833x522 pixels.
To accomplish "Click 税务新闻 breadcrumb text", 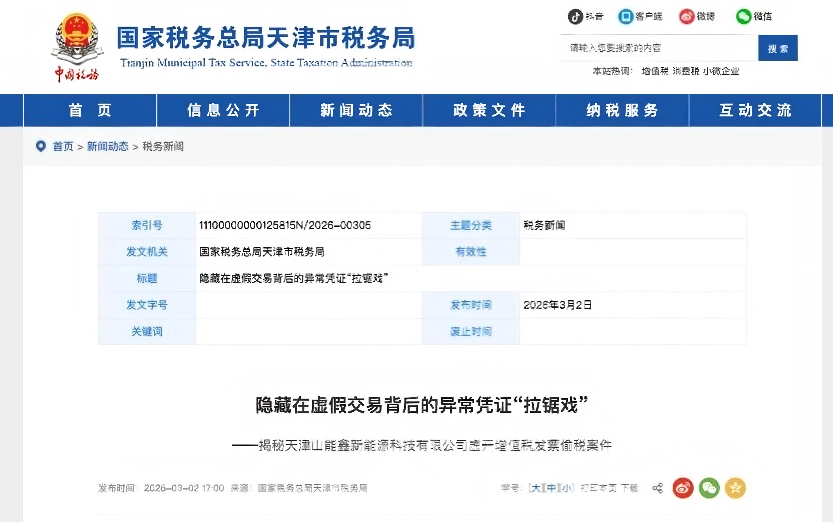I will (x=163, y=146).
